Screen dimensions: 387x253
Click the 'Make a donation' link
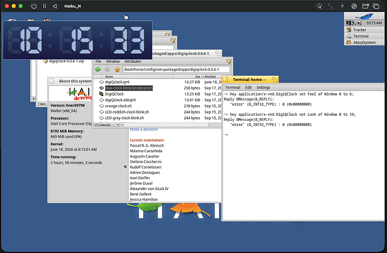click(x=144, y=129)
